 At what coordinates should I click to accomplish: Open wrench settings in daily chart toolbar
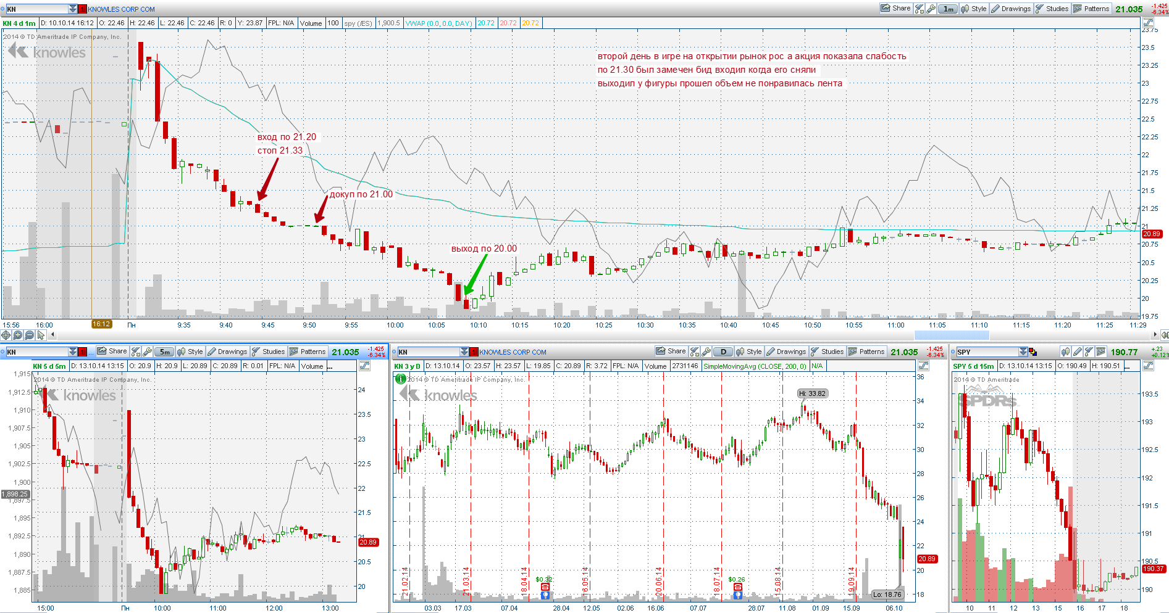tap(706, 352)
